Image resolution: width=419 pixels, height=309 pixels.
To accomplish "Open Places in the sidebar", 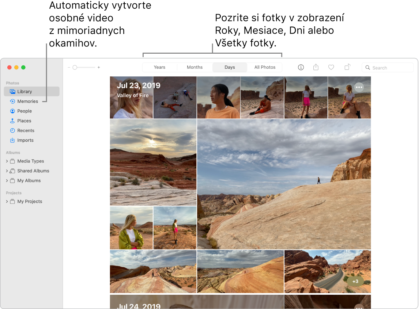I will tap(24, 121).
